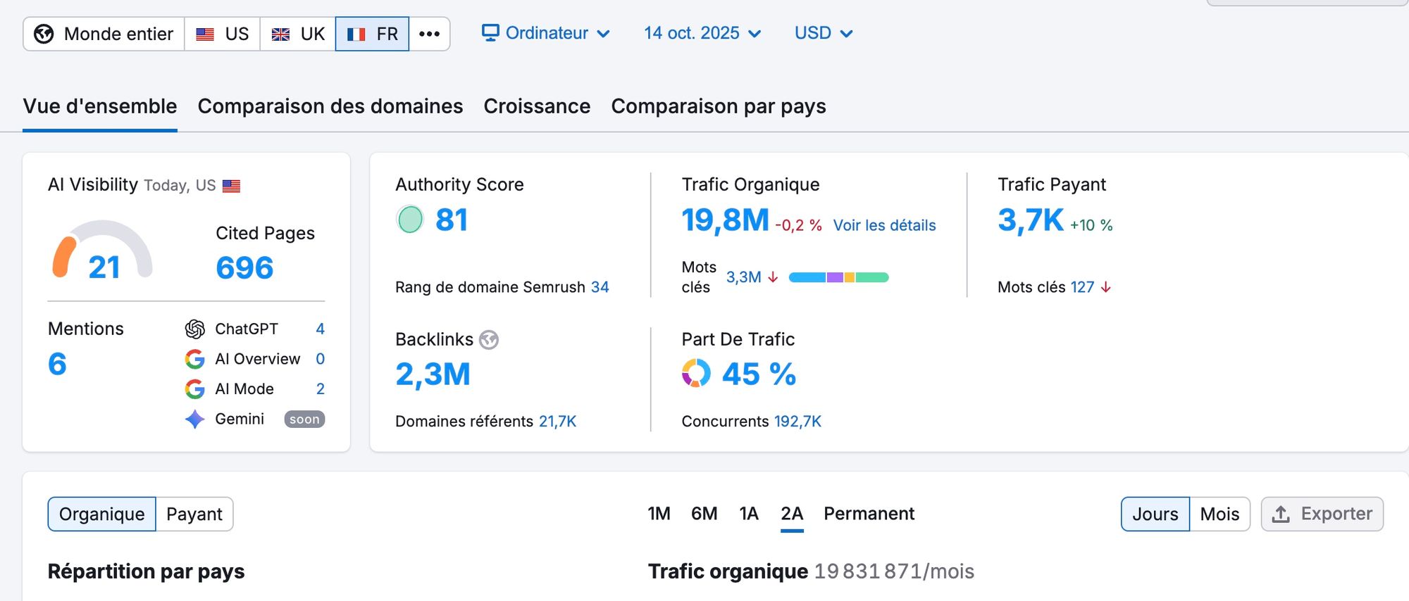Image resolution: width=1409 pixels, height=601 pixels.
Task: Click the Voir les détails link
Action: [x=884, y=225]
